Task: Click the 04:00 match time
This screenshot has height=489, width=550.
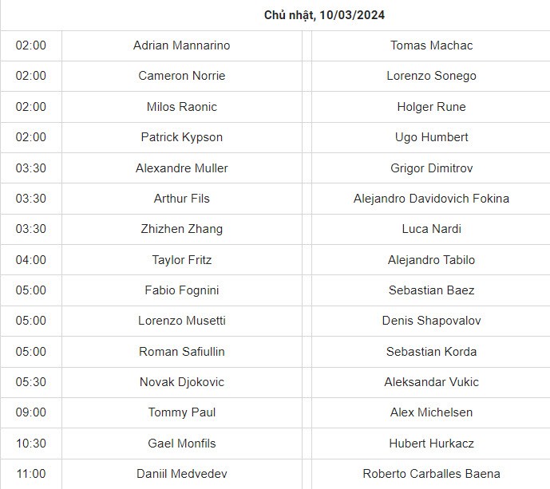Action: (31, 260)
